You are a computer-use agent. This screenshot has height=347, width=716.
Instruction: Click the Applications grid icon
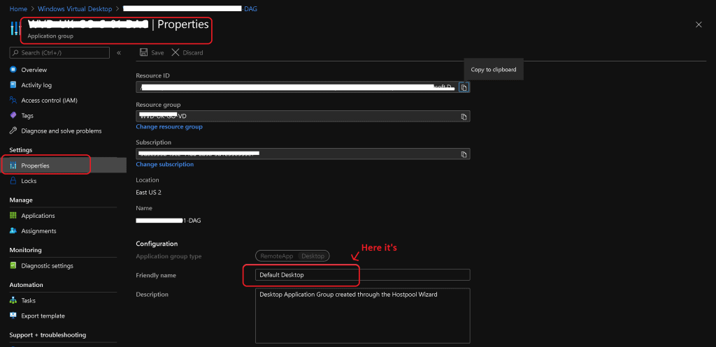click(13, 216)
